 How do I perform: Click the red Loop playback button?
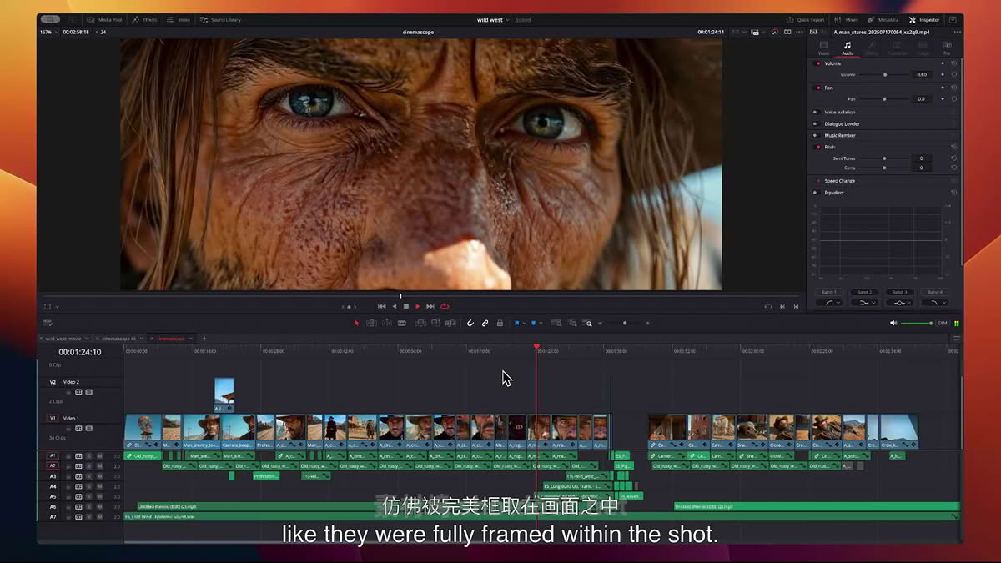(x=445, y=306)
